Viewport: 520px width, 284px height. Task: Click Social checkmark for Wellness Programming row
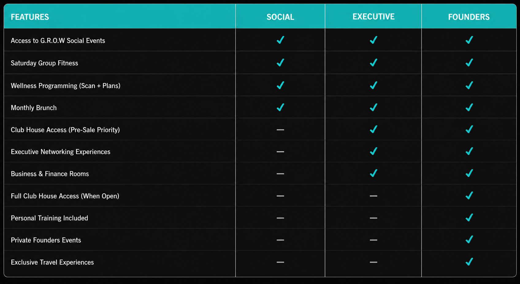pos(280,85)
